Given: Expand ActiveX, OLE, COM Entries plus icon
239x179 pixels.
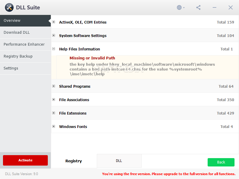Looking at the screenshot, I should point(54,22).
